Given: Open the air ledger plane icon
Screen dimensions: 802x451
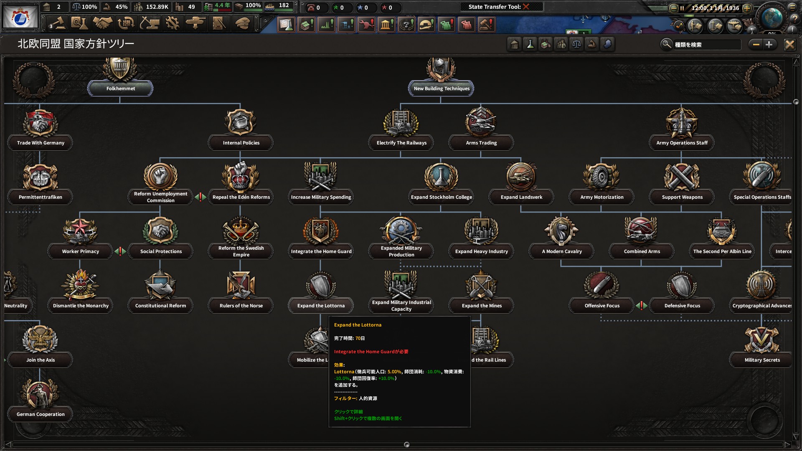Looking at the screenshot, I should pyautogui.click(x=734, y=26).
